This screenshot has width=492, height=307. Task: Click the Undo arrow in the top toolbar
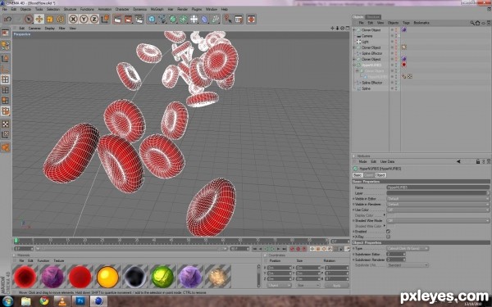click(x=7, y=20)
